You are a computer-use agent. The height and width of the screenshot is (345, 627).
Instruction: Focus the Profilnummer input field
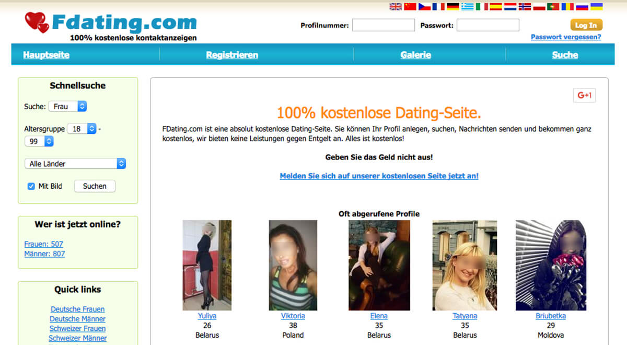coord(384,25)
